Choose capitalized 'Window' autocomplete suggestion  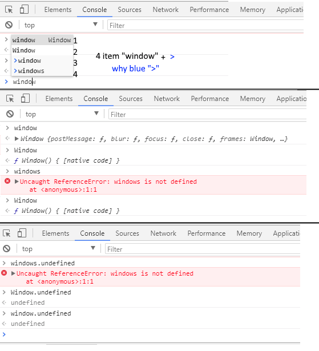click(42, 50)
